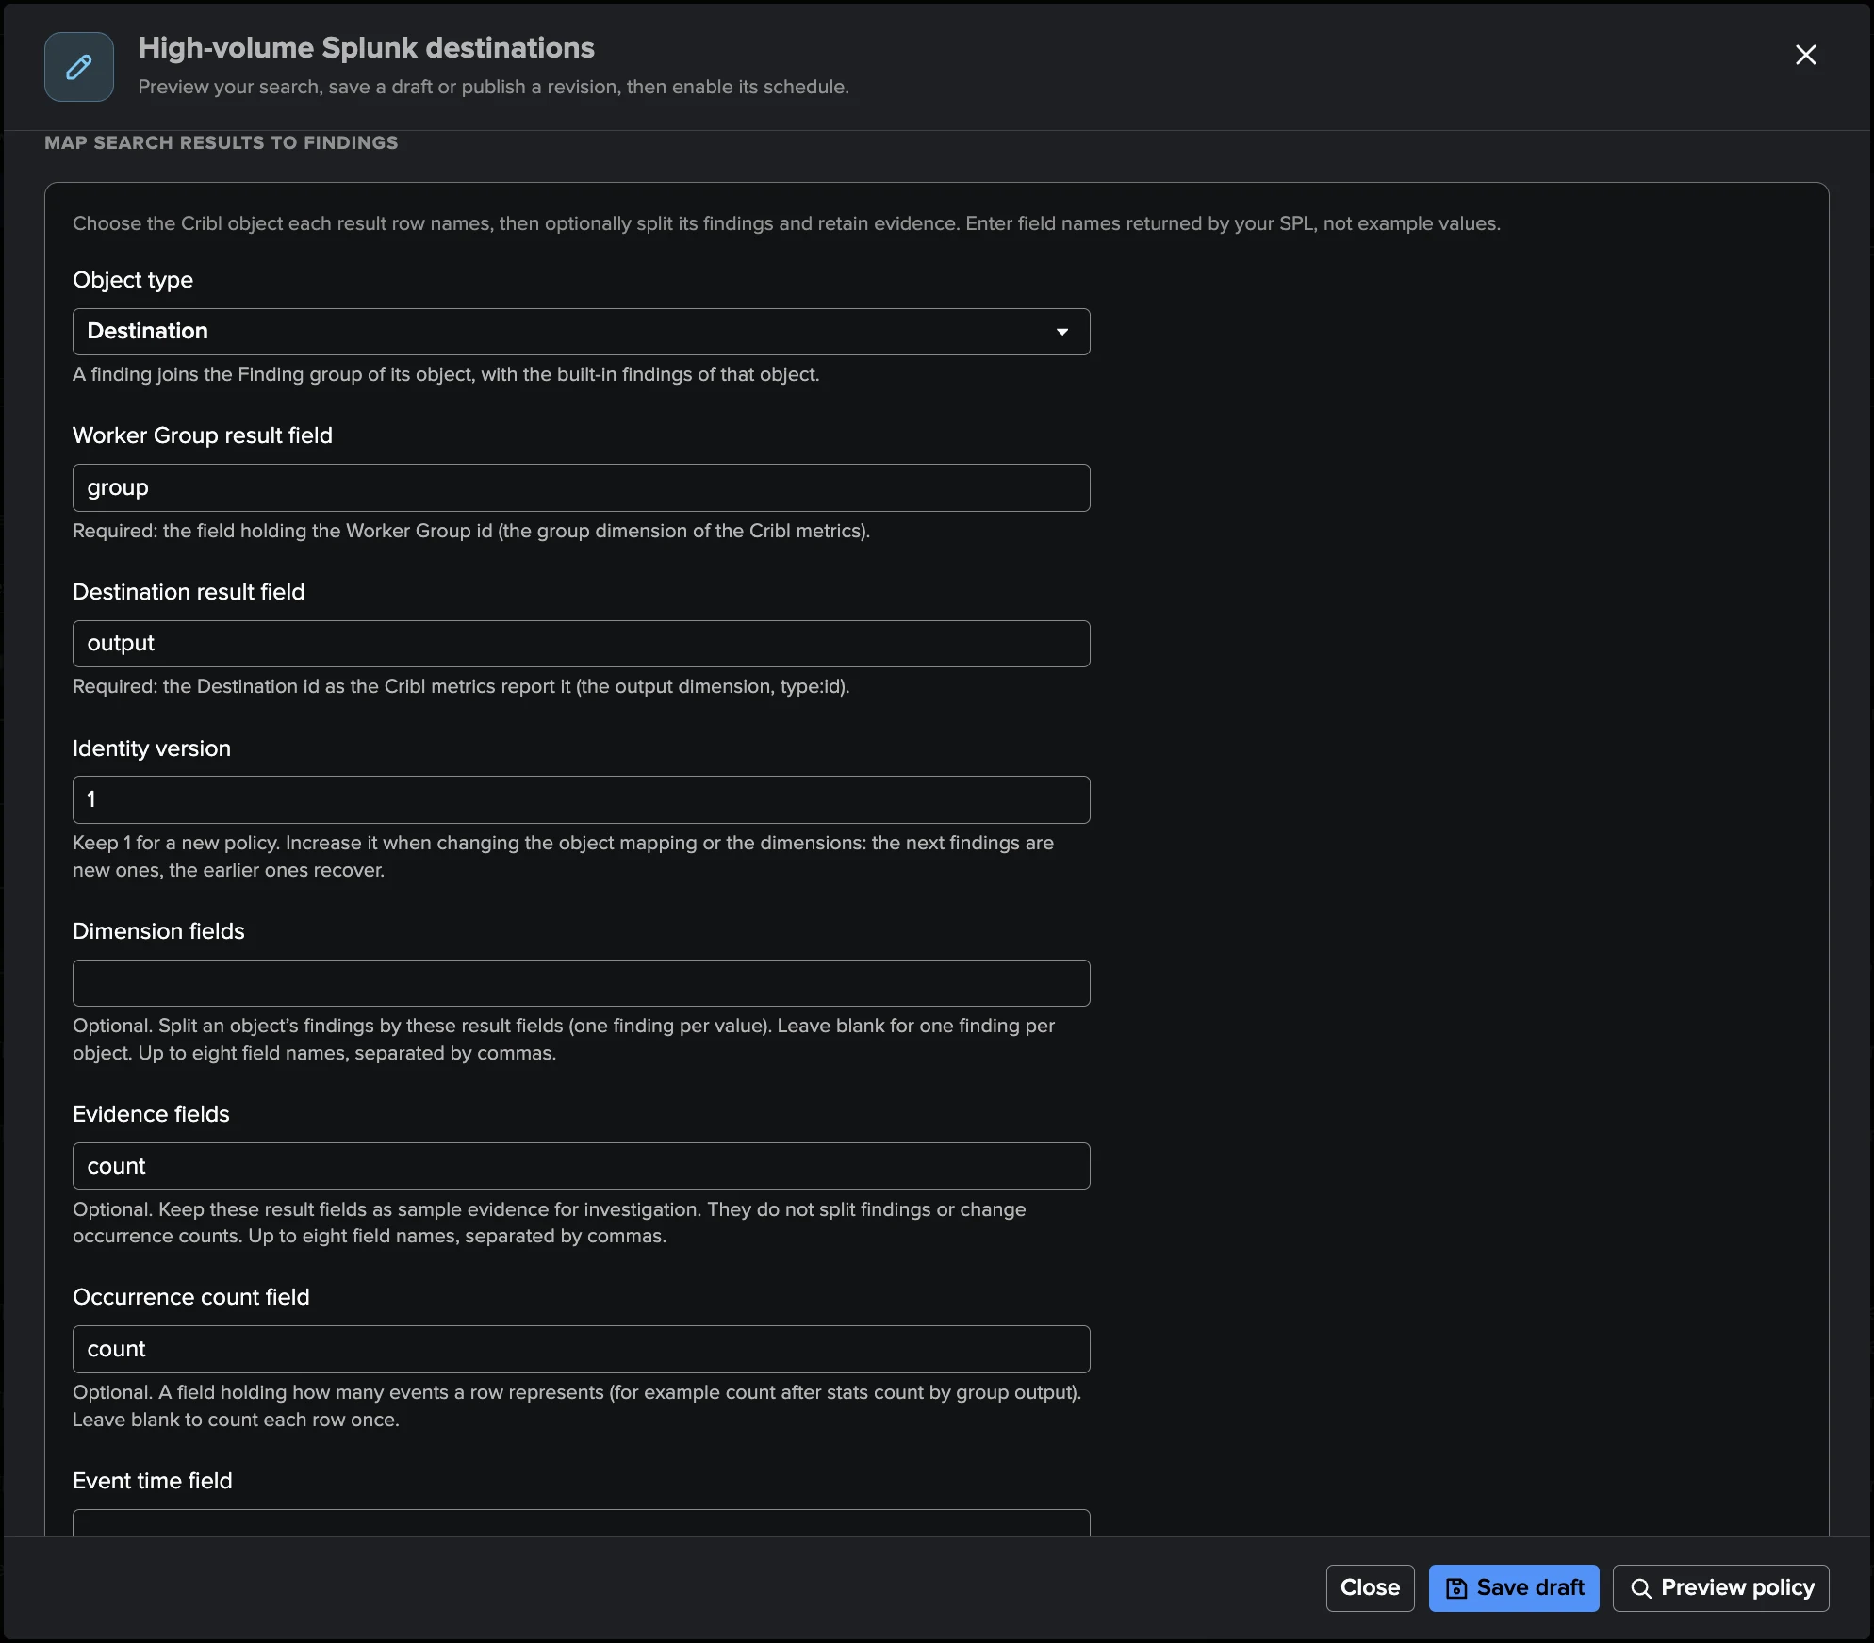Click the 'Occurrence count field' label
The width and height of the screenshot is (1874, 1643).
pos(191,1297)
